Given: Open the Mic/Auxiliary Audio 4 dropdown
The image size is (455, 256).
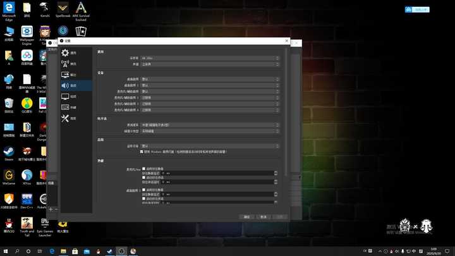Looking at the screenshot, I should pyautogui.click(x=210, y=110).
